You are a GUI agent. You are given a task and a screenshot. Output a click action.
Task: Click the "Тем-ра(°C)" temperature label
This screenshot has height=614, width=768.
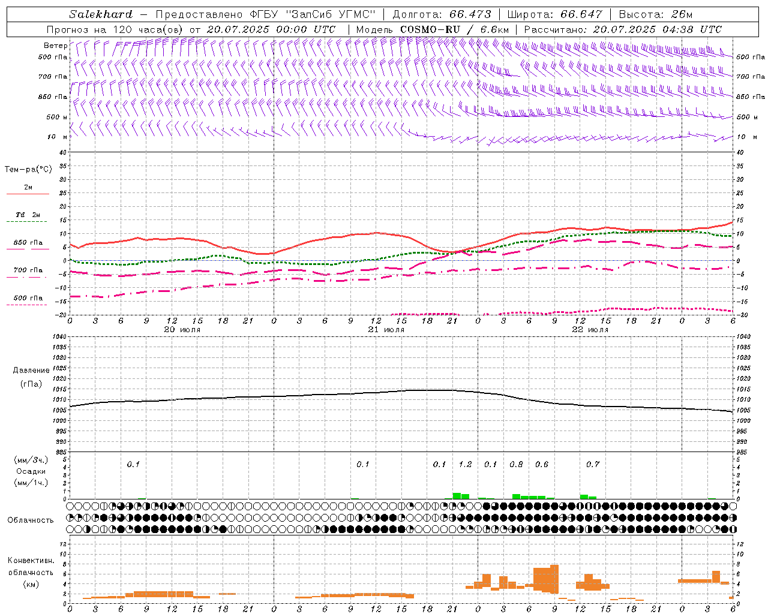point(28,169)
